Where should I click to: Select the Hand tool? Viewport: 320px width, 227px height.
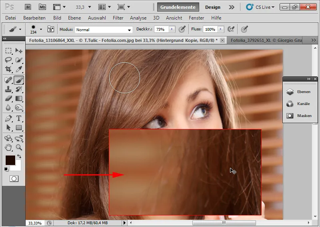pos(8,147)
